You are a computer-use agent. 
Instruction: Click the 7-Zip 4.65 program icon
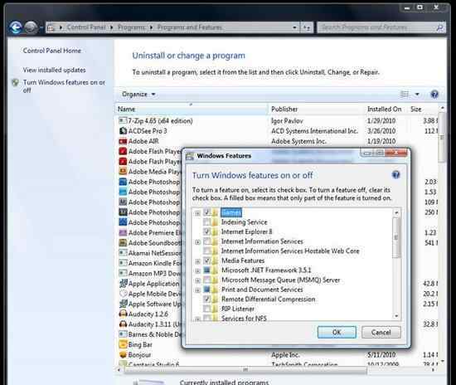pos(123,120)
